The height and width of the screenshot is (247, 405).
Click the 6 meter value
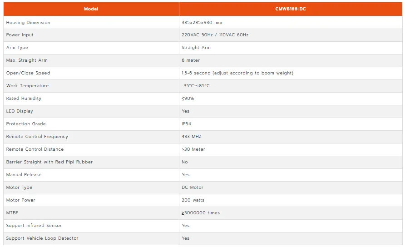tap(191, 60)
